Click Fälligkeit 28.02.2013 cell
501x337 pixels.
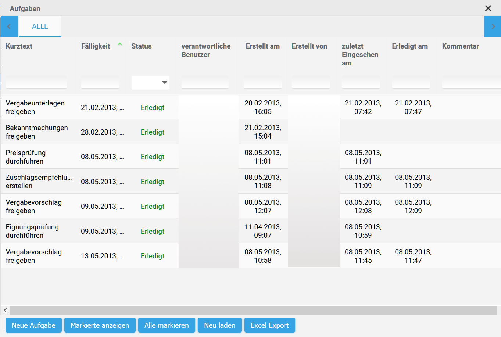[x=102, y=132]
